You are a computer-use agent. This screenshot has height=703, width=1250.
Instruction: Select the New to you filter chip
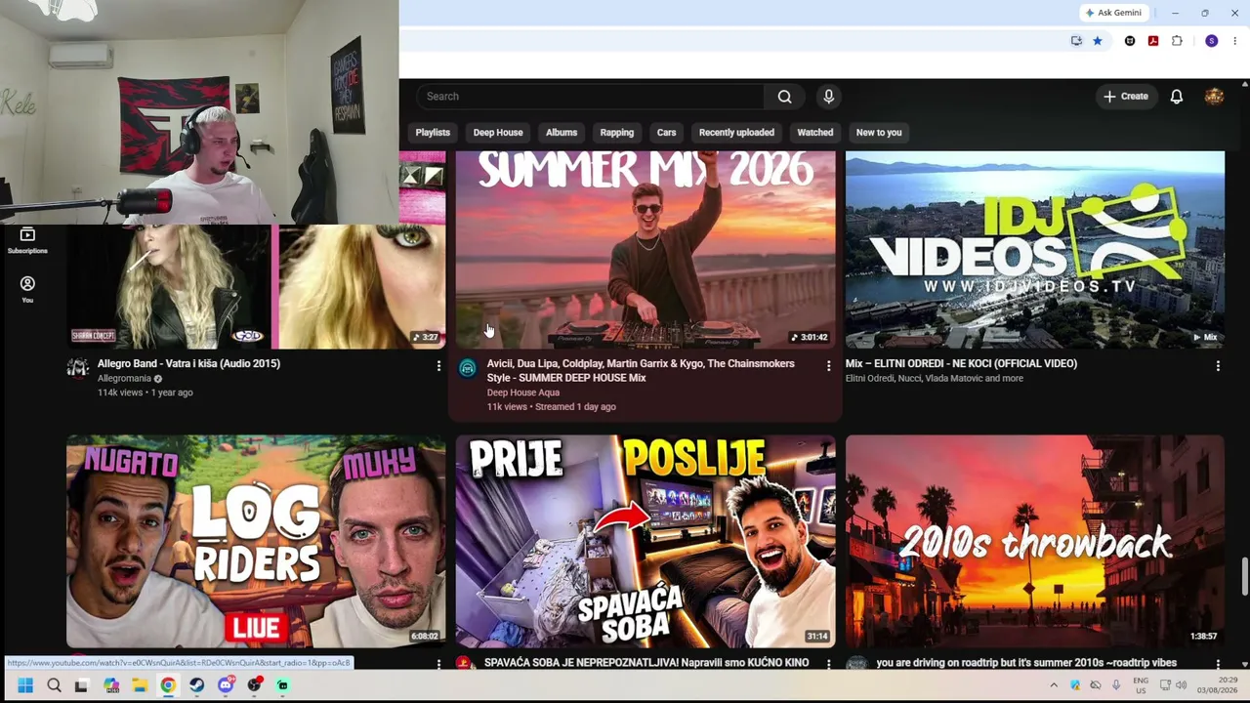(x=879, y=133)
